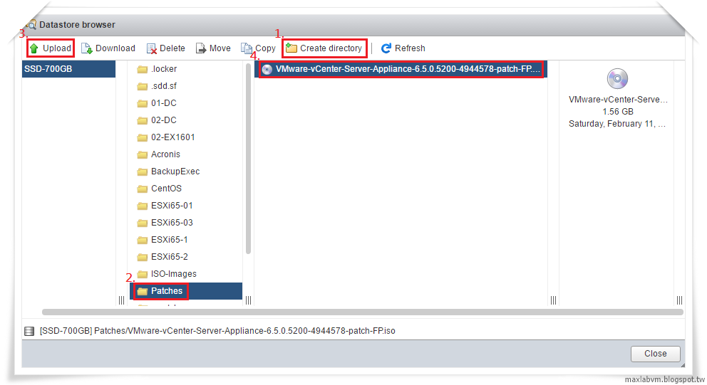Select the 01-DC folder name
Image resolution: width=707 pixels, height=385 pixels.
[164, 103]
